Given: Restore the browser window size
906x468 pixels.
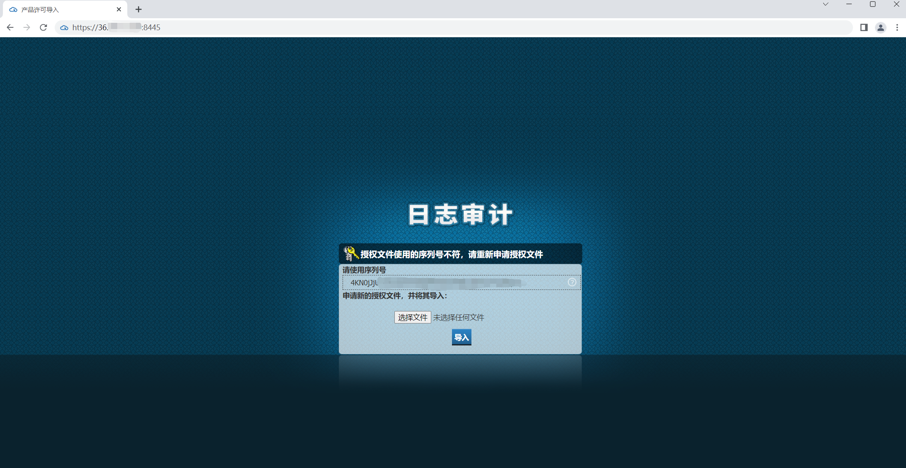Looking at the screenshot, I should pos(873,4).
